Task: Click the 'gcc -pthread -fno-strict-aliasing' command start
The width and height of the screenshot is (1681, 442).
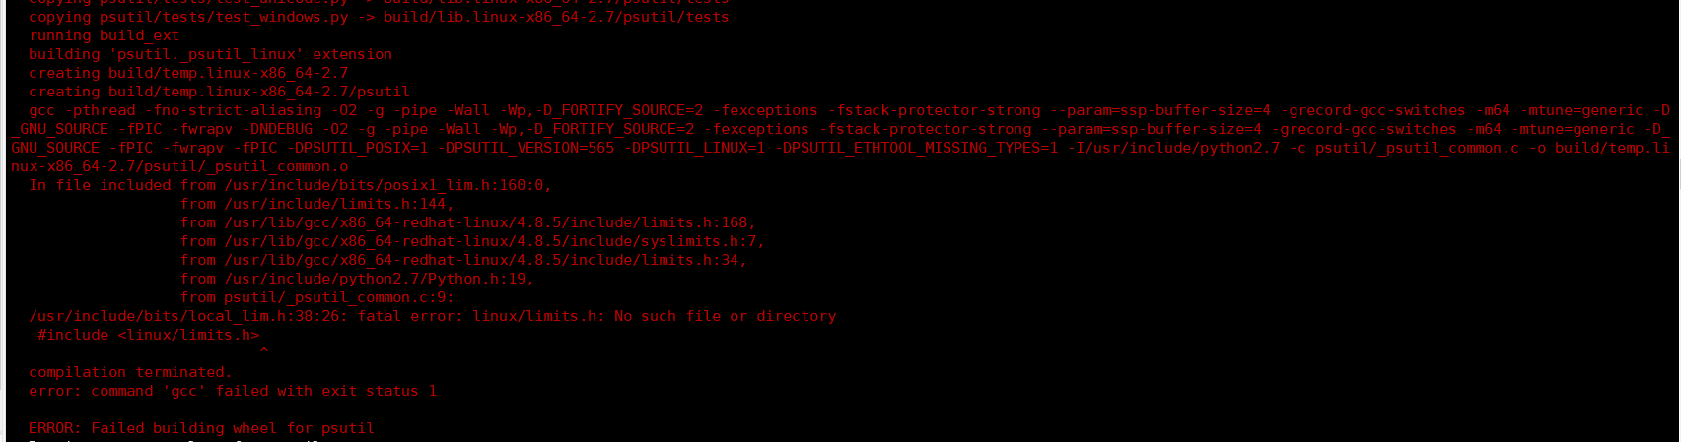Action: (175, 110)
